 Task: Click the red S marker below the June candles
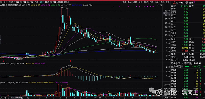point(71,61)
